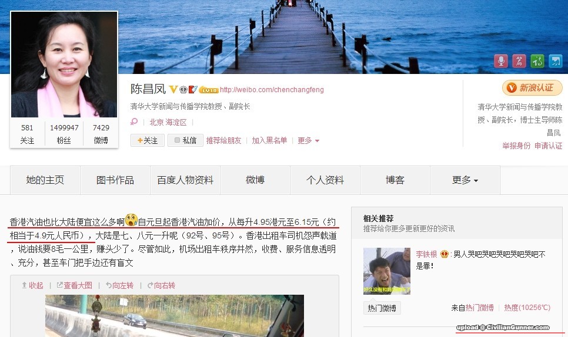Viewport: 568px width, 337px height.
Task: Click the red calligraphy icon on the banner
Action: point(519,61)
